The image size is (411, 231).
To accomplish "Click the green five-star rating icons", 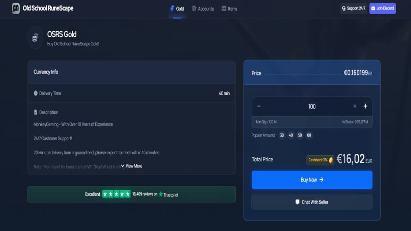I will [116, 194].
